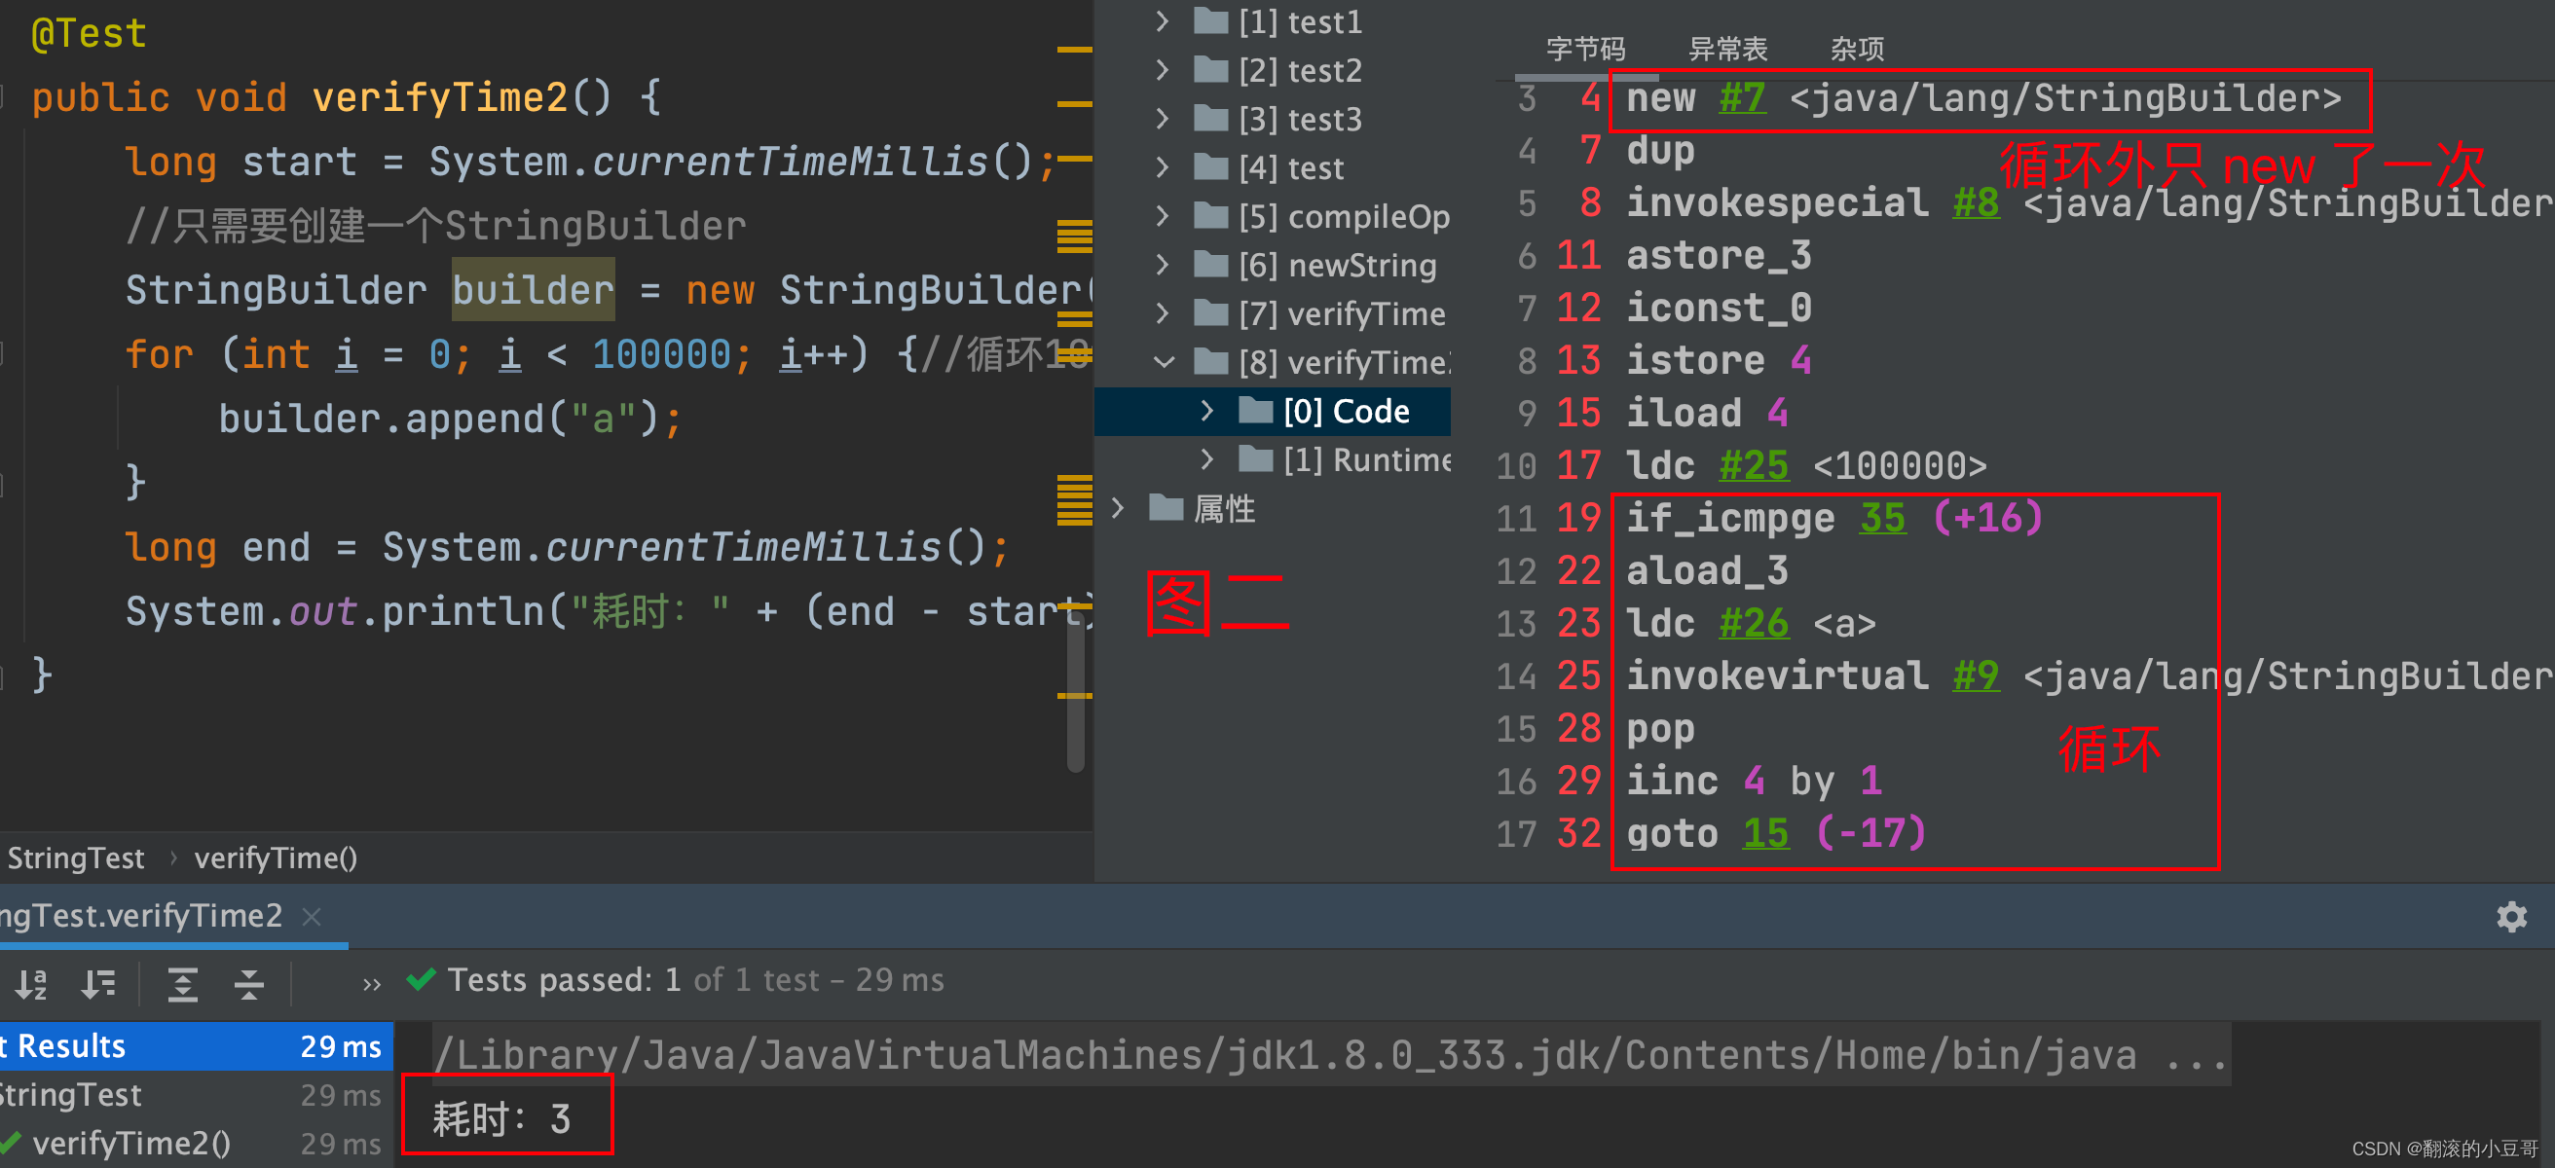Close the verifyTime2 run tab
Image resolution: width=2555 pixels, height=1168 pixels.
[x=312, y=915]
